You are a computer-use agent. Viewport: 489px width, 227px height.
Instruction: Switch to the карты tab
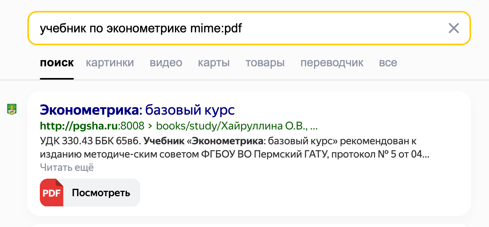214,62
